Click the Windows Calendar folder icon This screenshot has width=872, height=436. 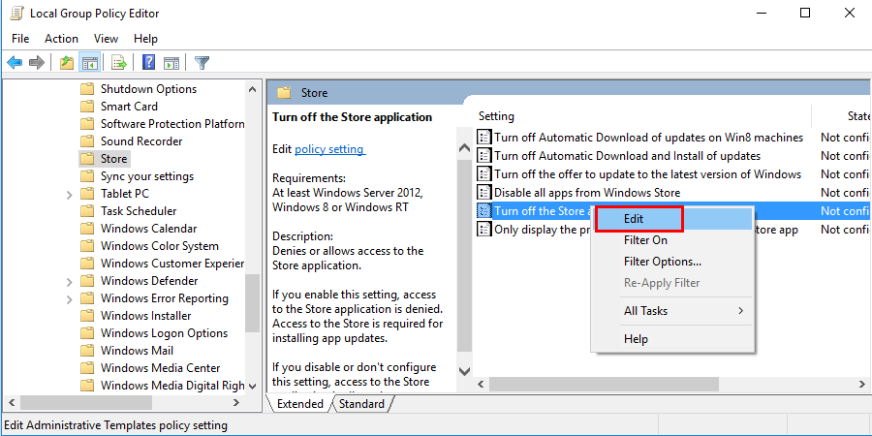point(87,229)
